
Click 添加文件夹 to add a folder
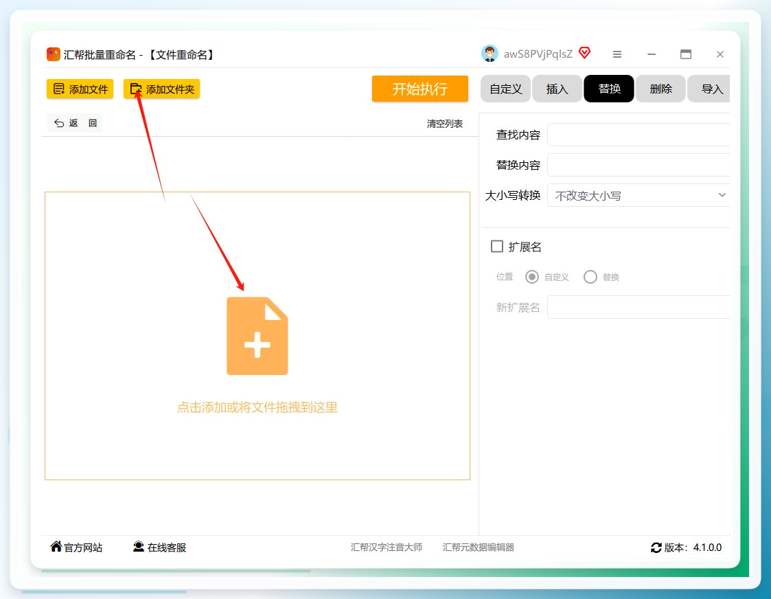click(162, 89)
